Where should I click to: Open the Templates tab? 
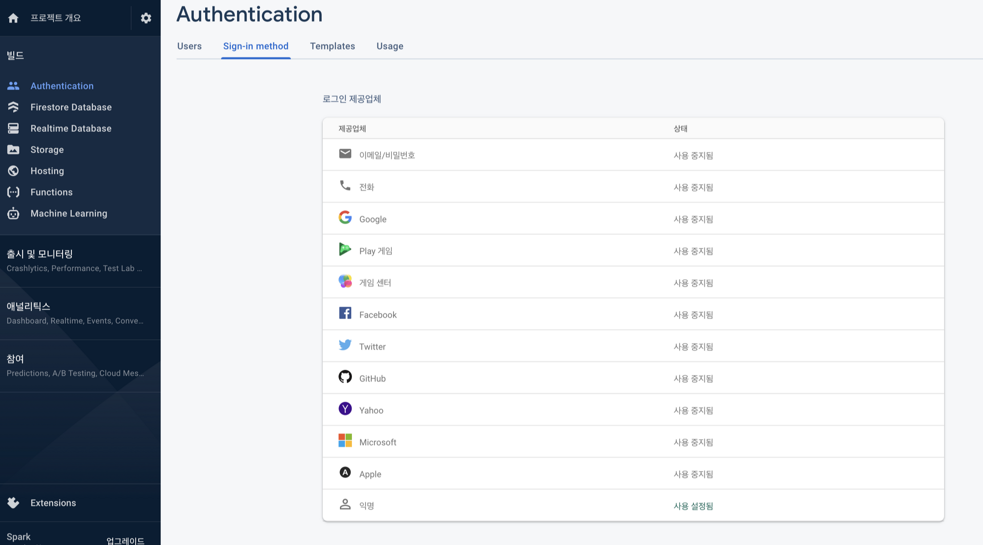(x=333, y=46)
